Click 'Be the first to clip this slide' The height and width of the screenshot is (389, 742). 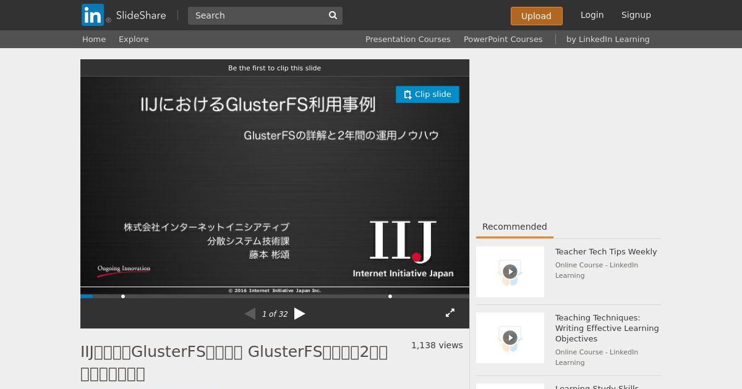(x=275, y=68)
